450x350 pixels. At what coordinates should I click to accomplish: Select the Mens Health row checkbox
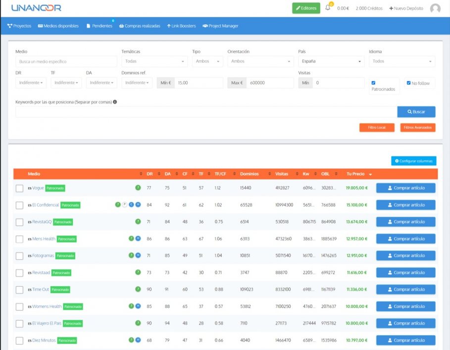click(x=19, y=239)
